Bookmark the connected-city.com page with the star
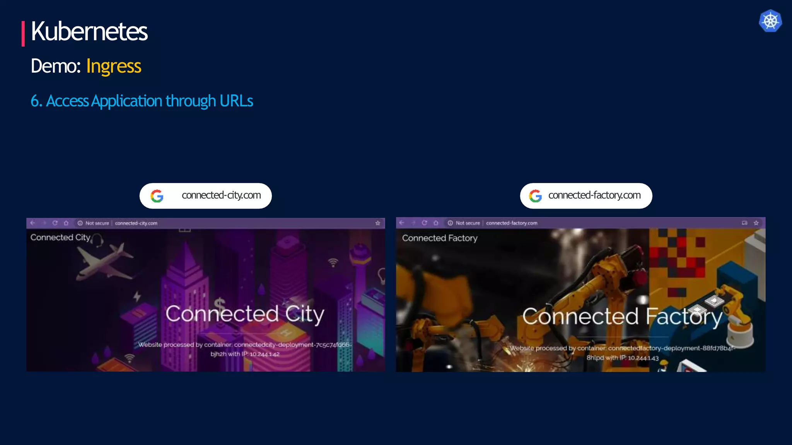Image resolution: width=792 pixels, height=445 pixels. 378,223
